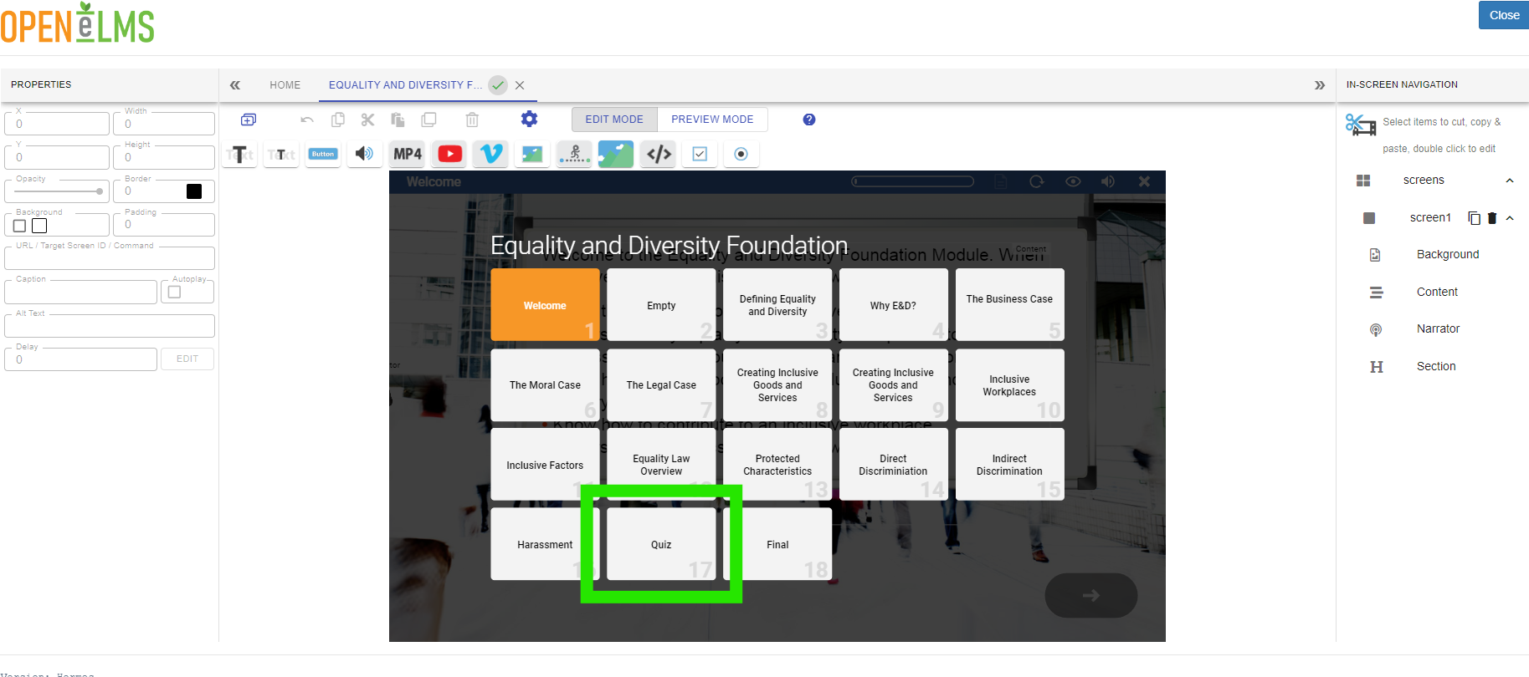Click the Caption input field

tap(80, 292)
